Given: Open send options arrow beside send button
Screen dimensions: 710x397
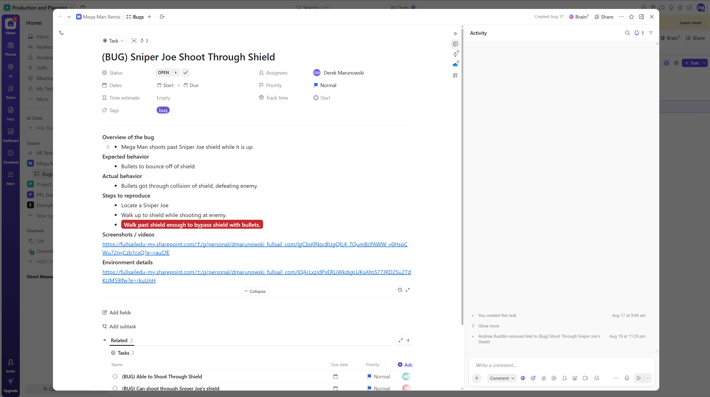Looking at the screenshot, I should click(648, 378).
